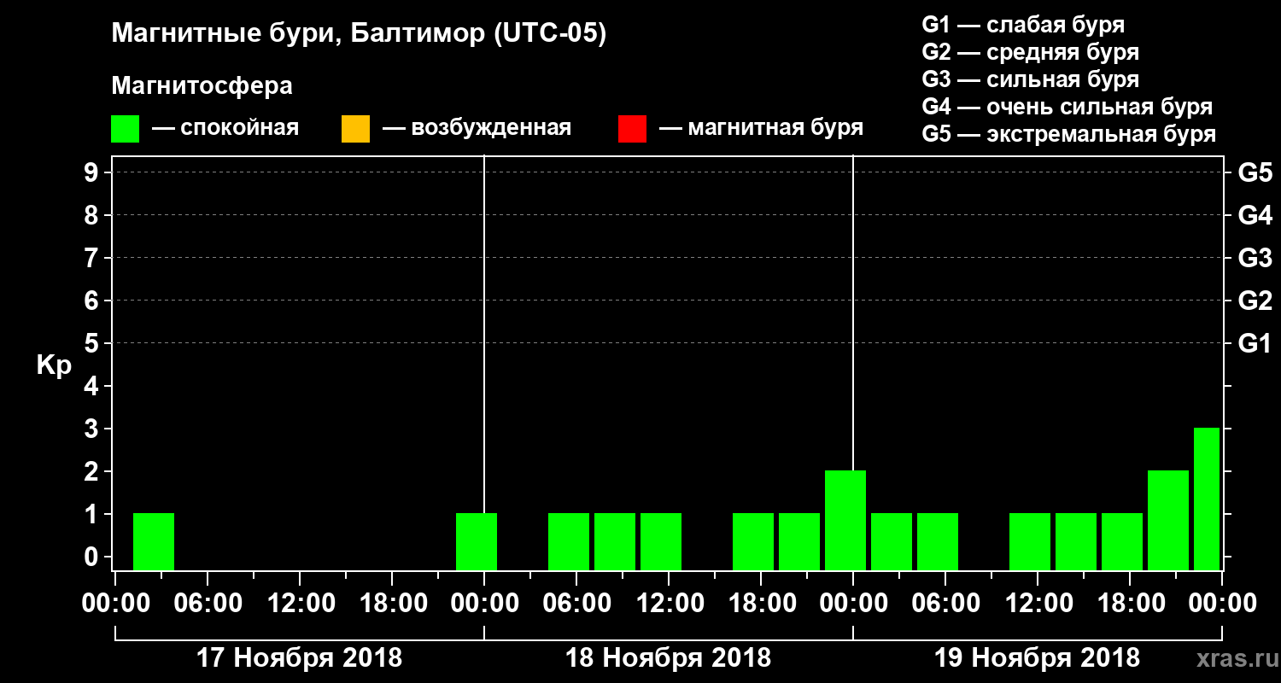Select the Kp 1 bar crossing midnight into 18 Ноября
The width and height of the screenshot is (1281, 683).
(x=477, y=541)
